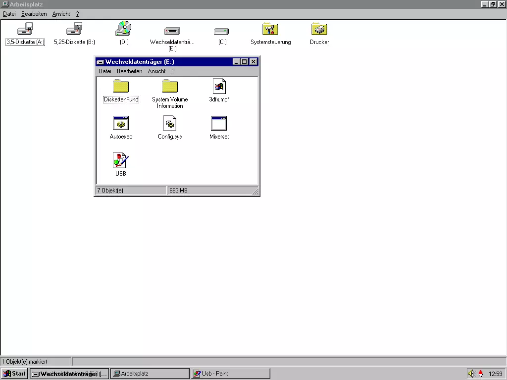Image resolution: width=507 pixels, height=380 pixels.
Task: Open Bearbeiten menu in Arbeitsplatz window
Action: pyautogui.click(x=34, y=14)
